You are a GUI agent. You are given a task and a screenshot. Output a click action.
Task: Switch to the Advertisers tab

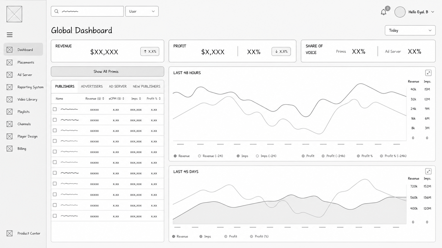[x=92, y=87]
